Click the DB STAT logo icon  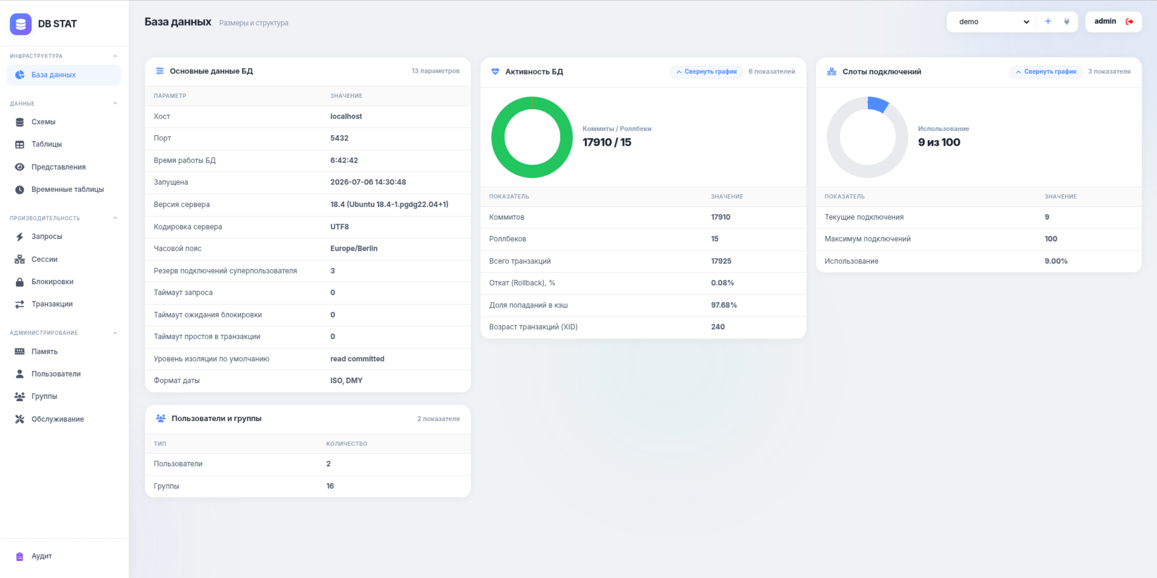click(x=21, y=24)
